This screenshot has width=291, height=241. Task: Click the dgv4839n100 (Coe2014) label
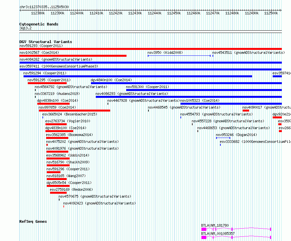(x=66, y=128)
